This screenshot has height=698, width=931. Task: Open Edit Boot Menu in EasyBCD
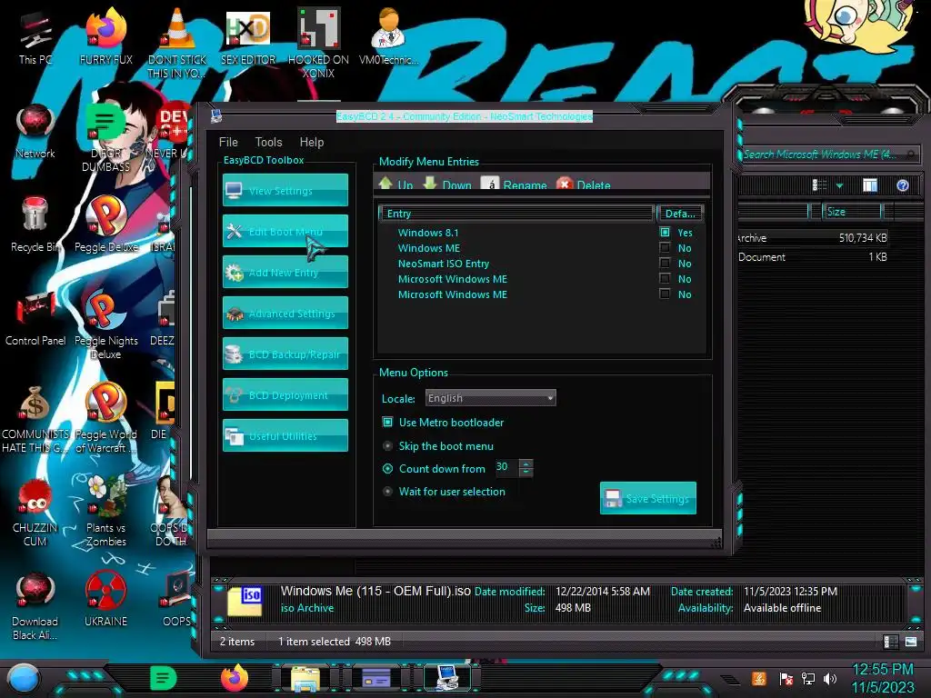[285, 231]
